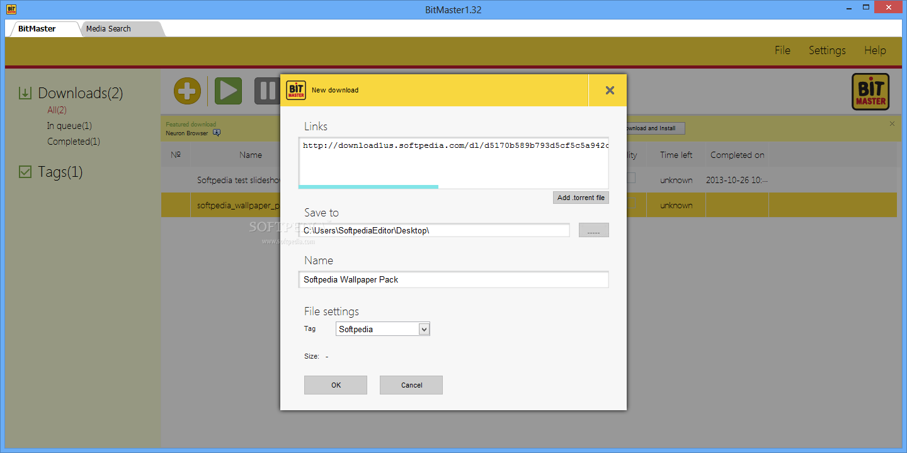Click the OK button
The width and height of the screenshot is (907, 453).
tap(336, 385)
